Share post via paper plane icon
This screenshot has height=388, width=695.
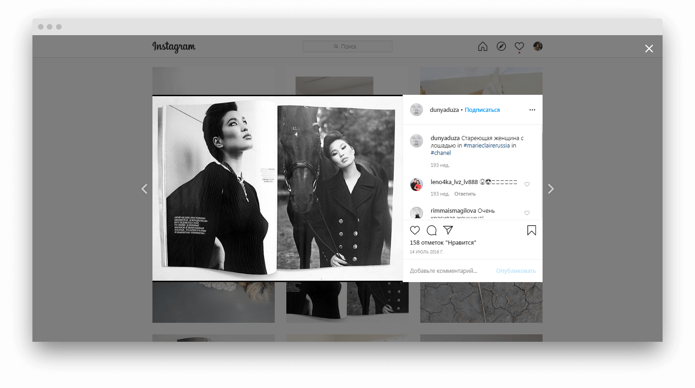tap(448, 230)
